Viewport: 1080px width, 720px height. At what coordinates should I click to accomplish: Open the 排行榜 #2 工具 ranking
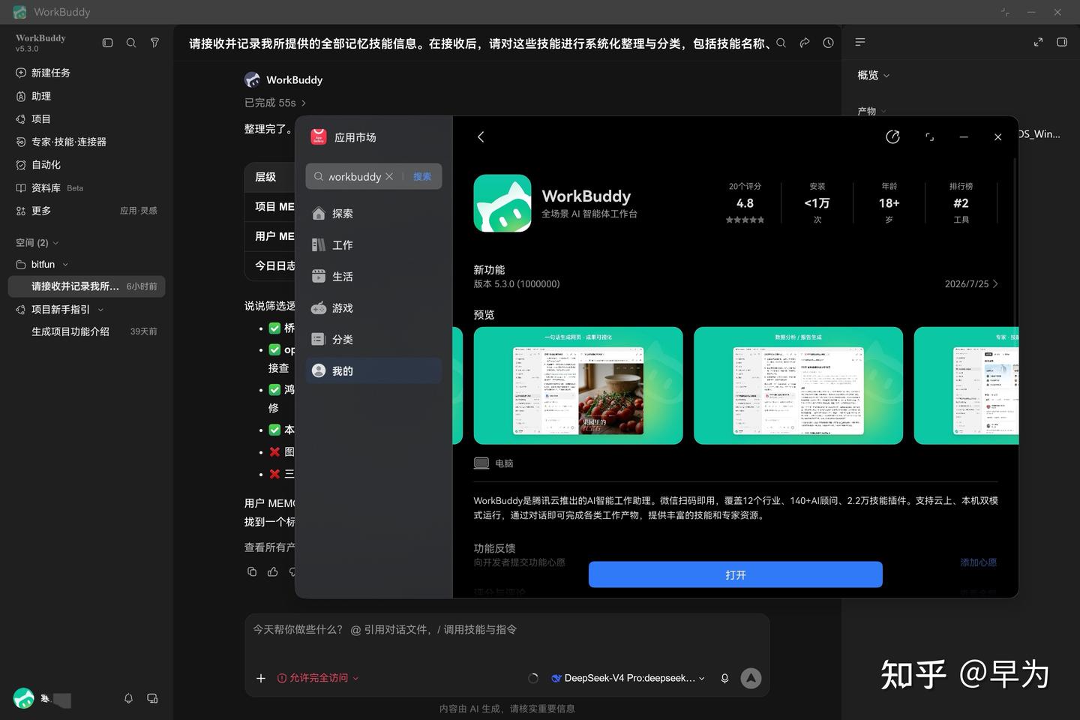tap(961, 203)
